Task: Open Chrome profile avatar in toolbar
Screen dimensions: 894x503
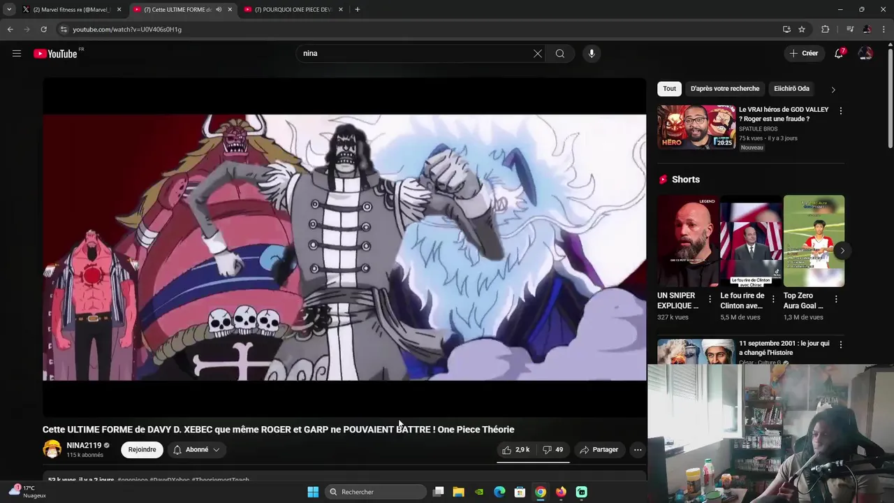Action: (867, 29)
